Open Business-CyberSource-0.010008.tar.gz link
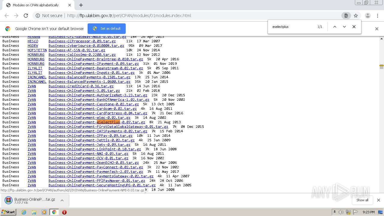Image resolution: width=384 pixels, height=216 pixels. pyautogui.click(x=86, y=46)
